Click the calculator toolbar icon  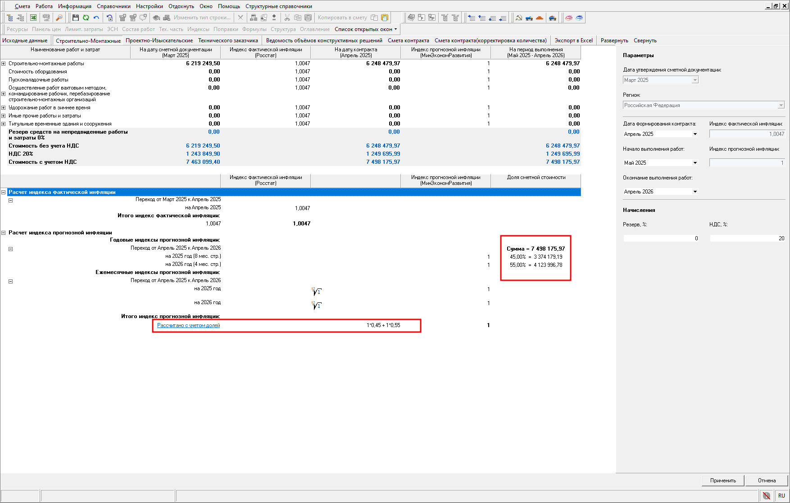tap(254, 18)
